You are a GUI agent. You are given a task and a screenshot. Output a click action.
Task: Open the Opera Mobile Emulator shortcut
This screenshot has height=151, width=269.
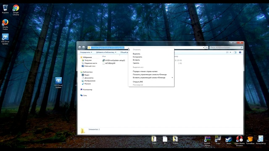pyautogui.click(x=240, y=141)
